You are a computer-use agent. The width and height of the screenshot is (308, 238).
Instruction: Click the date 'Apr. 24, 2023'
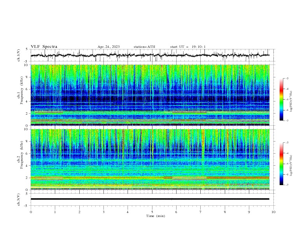pyautogui.click(x=108, y=47)
